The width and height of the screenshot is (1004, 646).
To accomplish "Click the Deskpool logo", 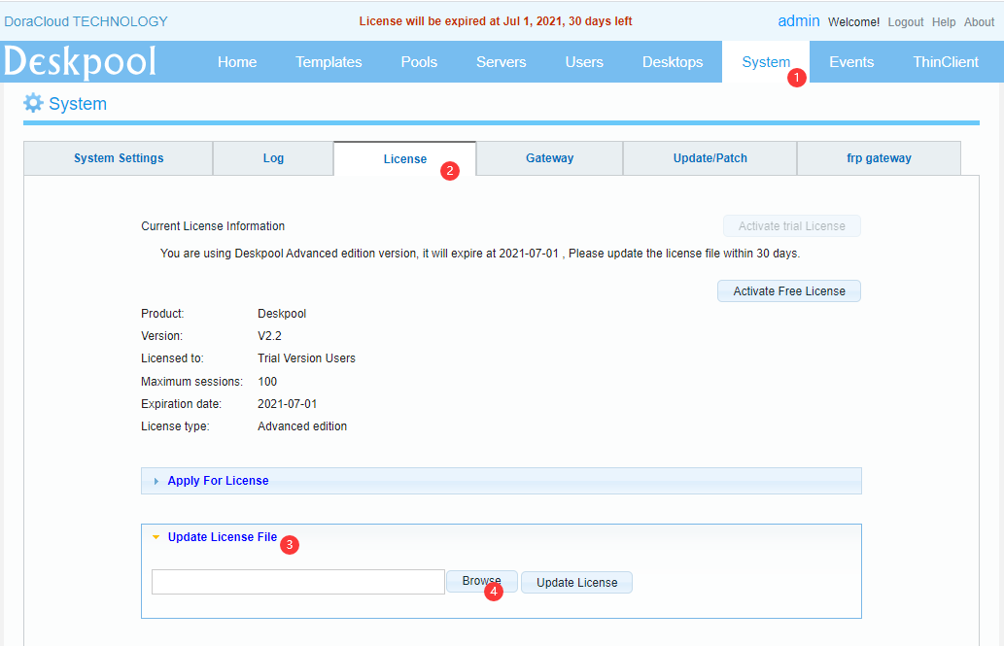I will (x=80, y=62).
